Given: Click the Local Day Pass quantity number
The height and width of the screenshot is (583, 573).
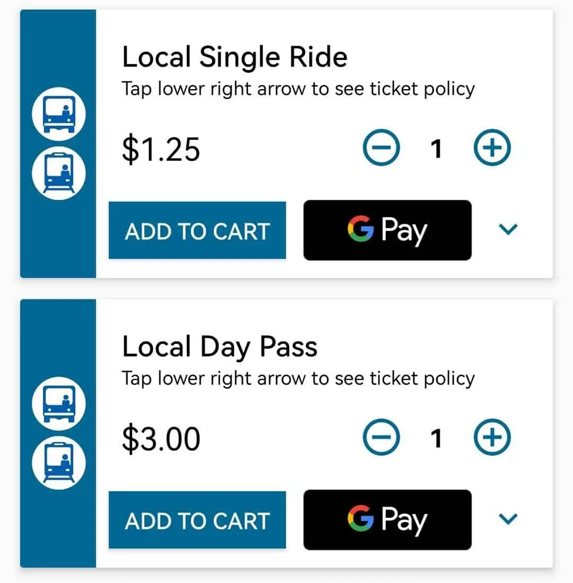Looking at the screenshot, I should [436, 439].
